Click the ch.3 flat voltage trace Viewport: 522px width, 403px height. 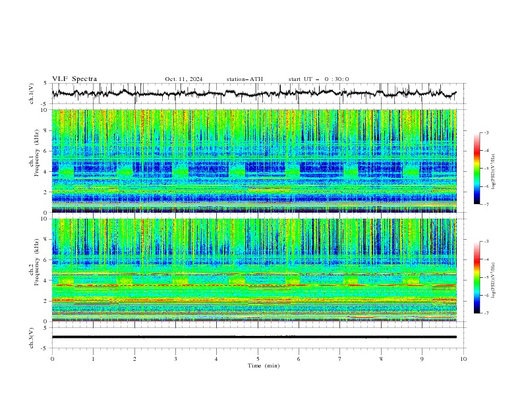coord(254,337)
